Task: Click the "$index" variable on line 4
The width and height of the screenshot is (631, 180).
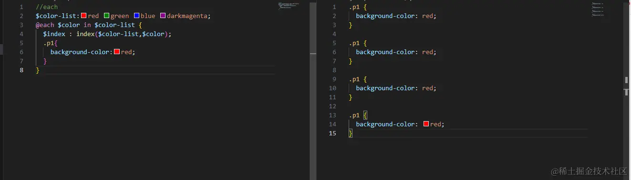Action: (x=54, y=34)
